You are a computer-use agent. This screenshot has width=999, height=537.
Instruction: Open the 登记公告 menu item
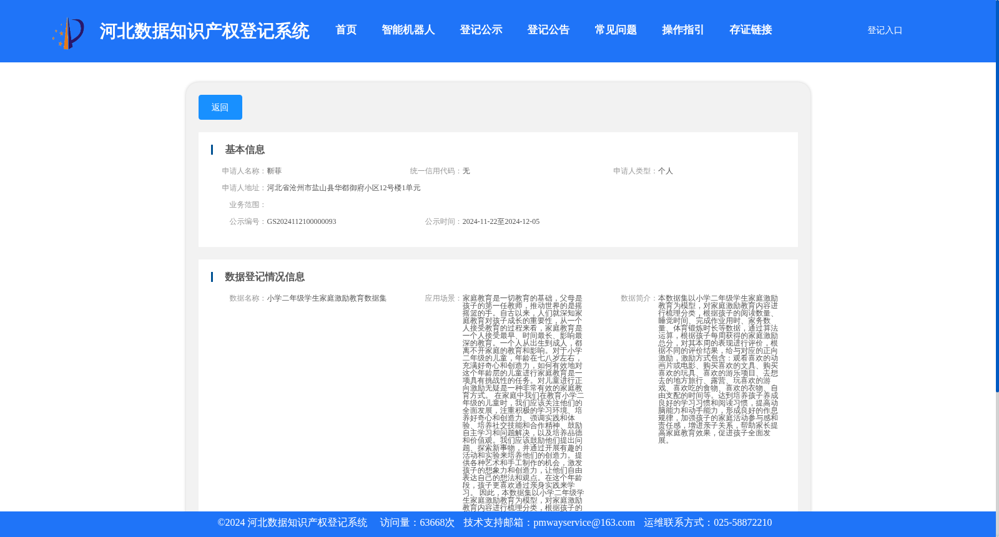point(549,30)
